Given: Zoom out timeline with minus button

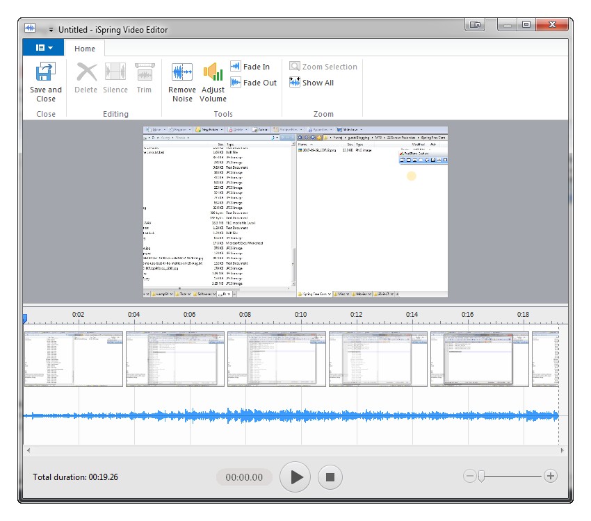Looking at the screenshot, I should 469,476.
